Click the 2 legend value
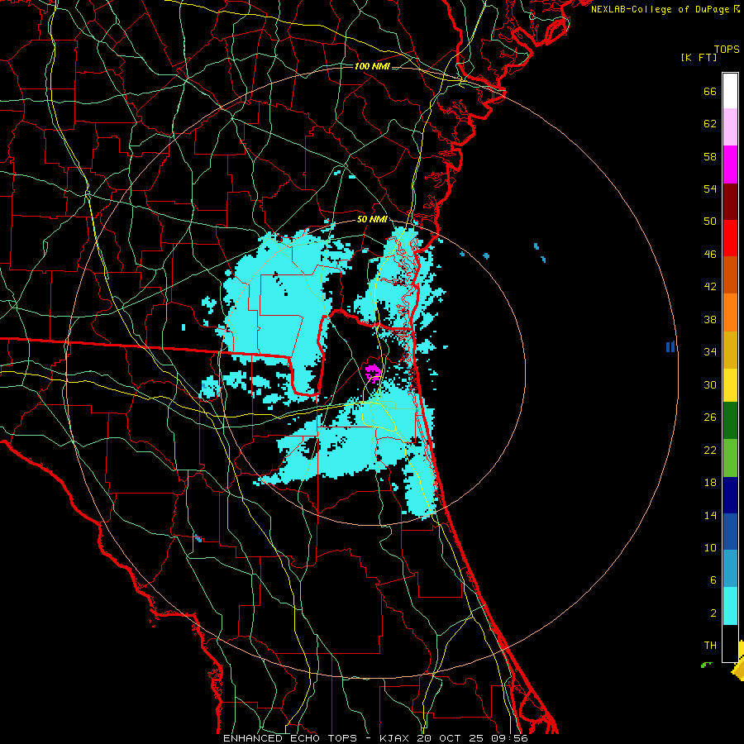The height and width of the screenshot is (744, 744). (x=713, y=613)
